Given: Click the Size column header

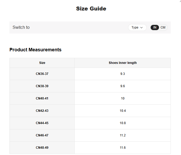Looking at the screenshot, I should point(42,63).
